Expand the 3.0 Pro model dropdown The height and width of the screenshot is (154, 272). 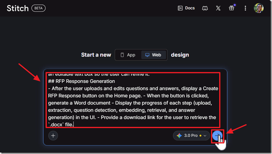(191, 135)
